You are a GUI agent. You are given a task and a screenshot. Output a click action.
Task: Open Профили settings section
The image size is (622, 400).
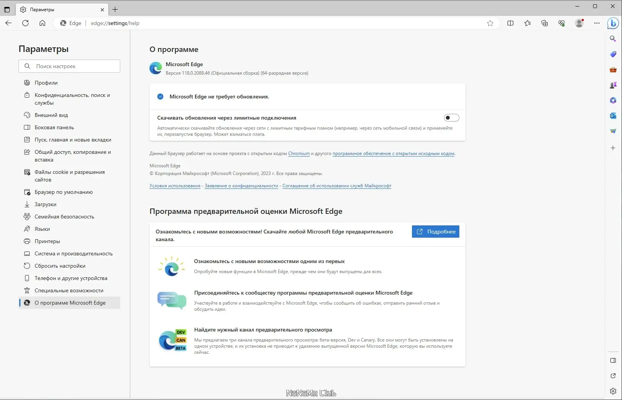click(x=69, y=83)
